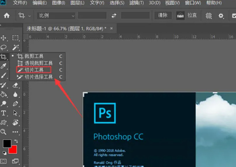Toggle the checkbox right of the gear icon
Viewport: 236px width, 167px height.
(234, 16)
